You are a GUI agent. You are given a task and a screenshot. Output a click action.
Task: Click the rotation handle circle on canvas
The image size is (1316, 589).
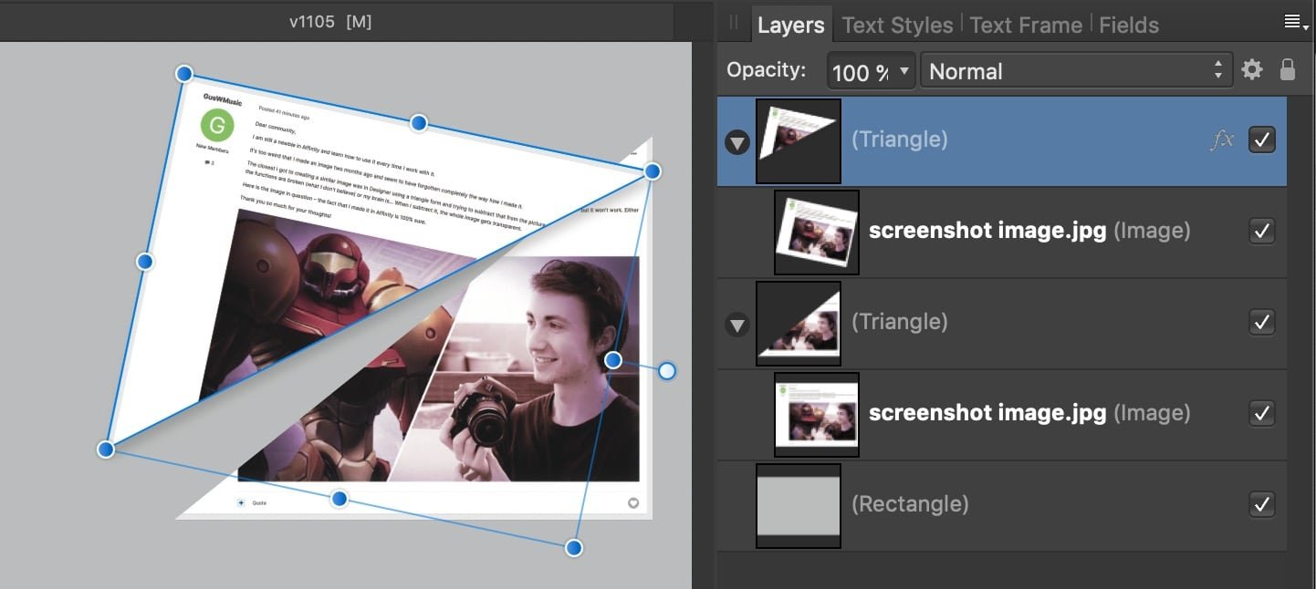pos(667,371)
